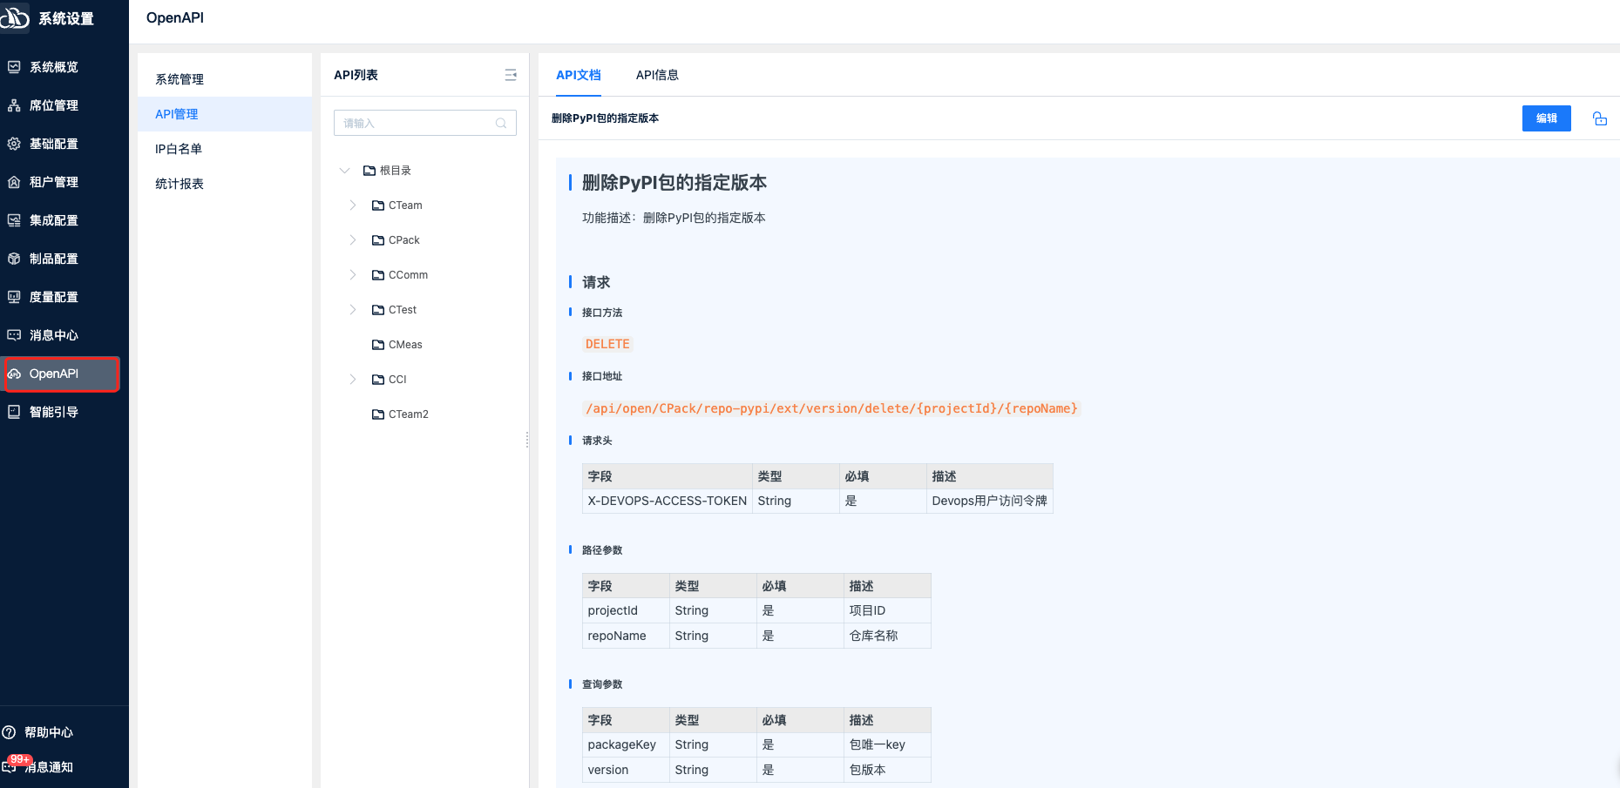Open 系统概览 sidebar icon
1620x788 pixels.
(14, 67)
